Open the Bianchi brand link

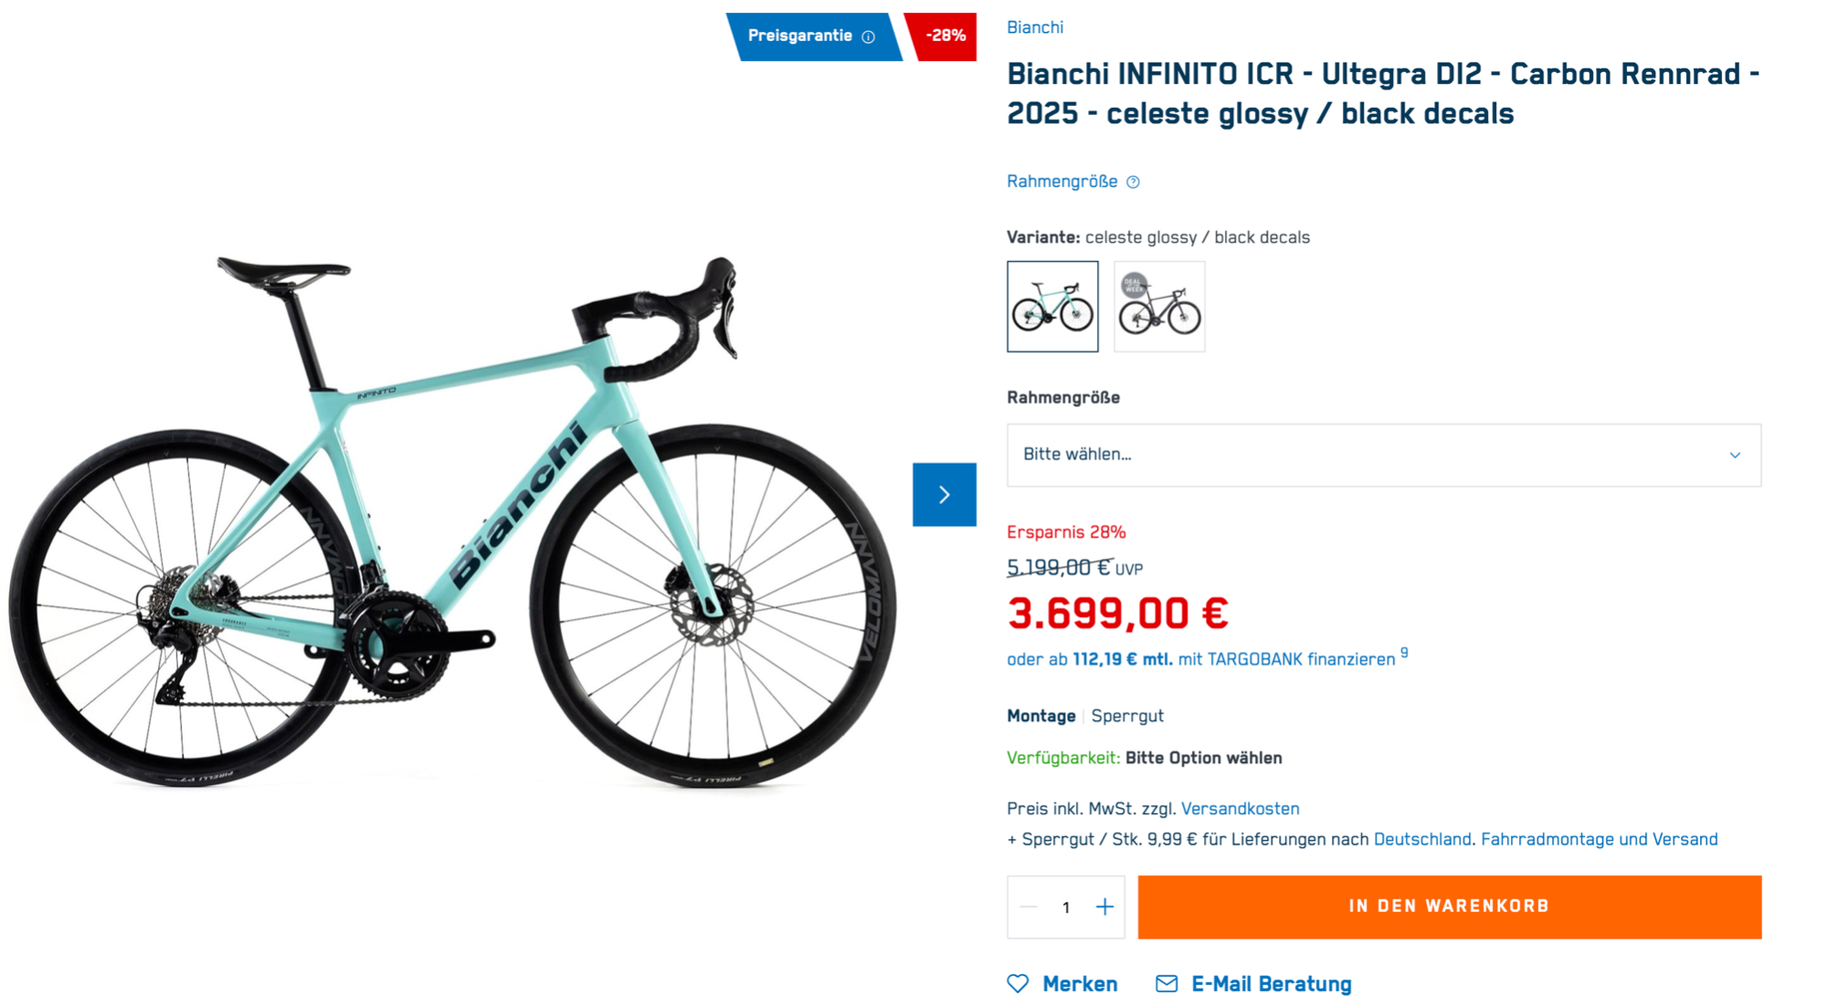pyautogui.click(x=1034, y=27)
